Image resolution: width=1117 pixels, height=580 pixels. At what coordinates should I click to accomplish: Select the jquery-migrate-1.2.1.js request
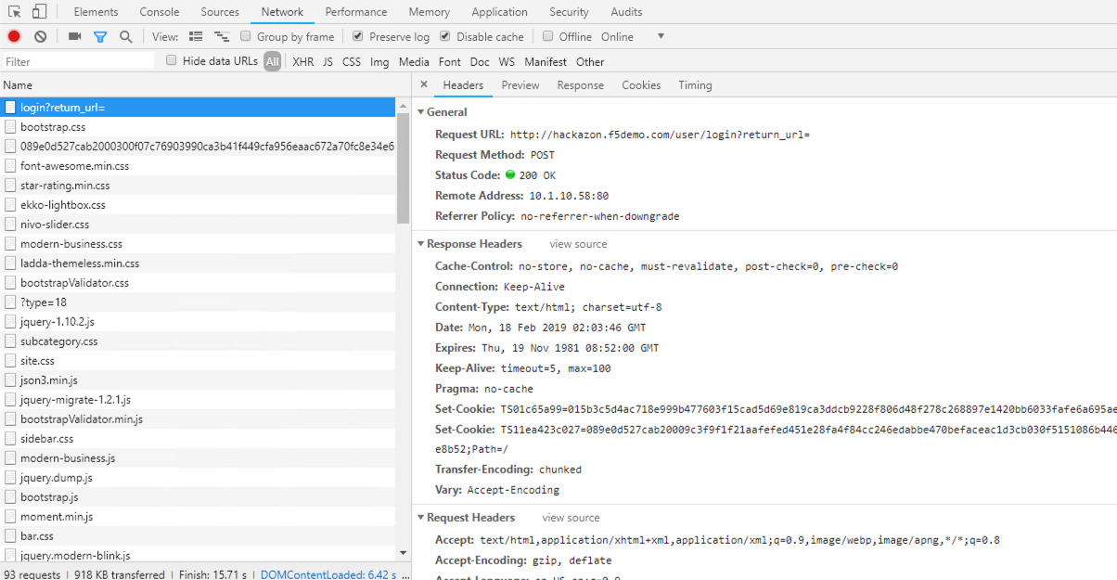pyautogui.click(x=198, y=400)
